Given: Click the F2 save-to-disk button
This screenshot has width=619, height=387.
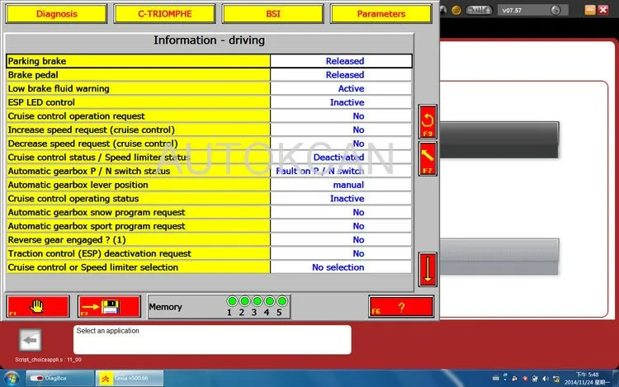Looking at the screenshot, I should (109, 306).
